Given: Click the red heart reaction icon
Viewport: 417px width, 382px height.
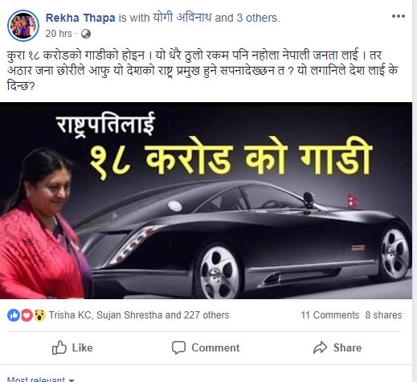Looking at the screenshot, I should point(27,315).
